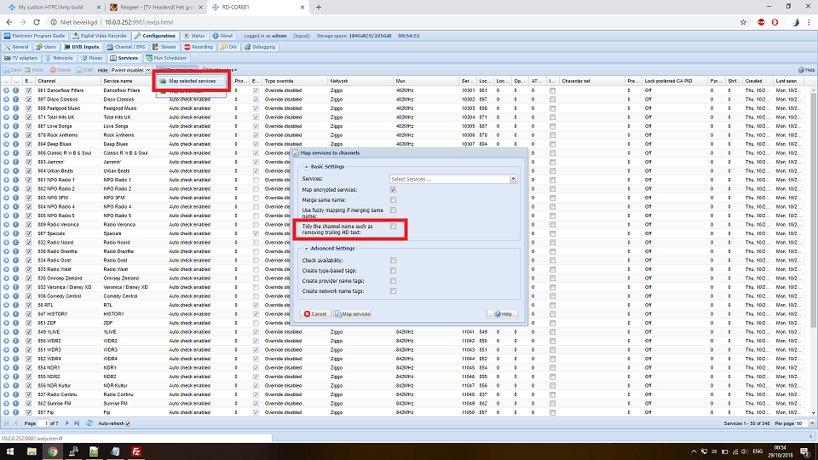Tick the Tidy the channel name checkbox
The width and height of the screenshot is (818, 460).
[393, 227]
